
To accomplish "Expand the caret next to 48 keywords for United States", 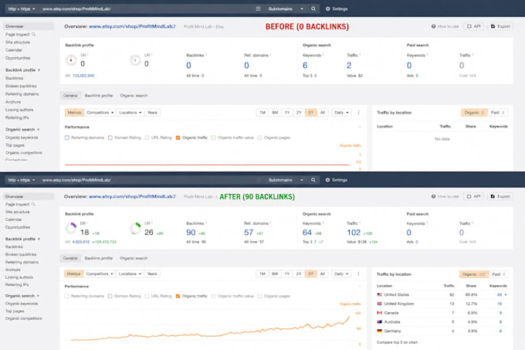I will (x=505, y=294).
